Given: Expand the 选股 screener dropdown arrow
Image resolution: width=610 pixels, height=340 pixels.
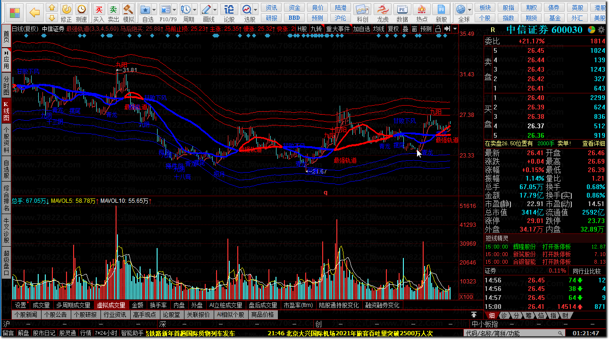Looking at the screenshot, I should (256, 9).
